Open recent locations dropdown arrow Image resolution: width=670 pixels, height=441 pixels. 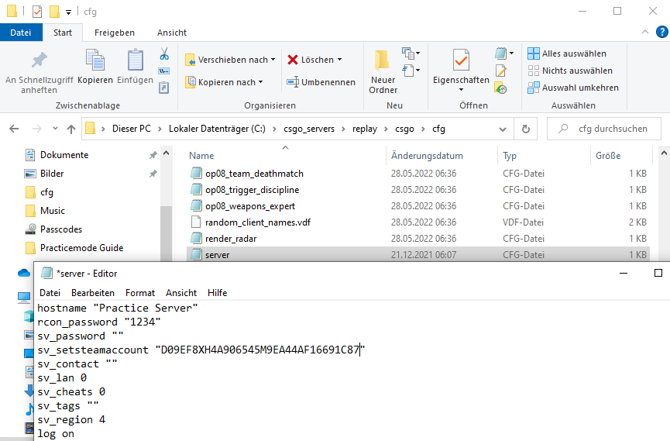tap(55, 129)
